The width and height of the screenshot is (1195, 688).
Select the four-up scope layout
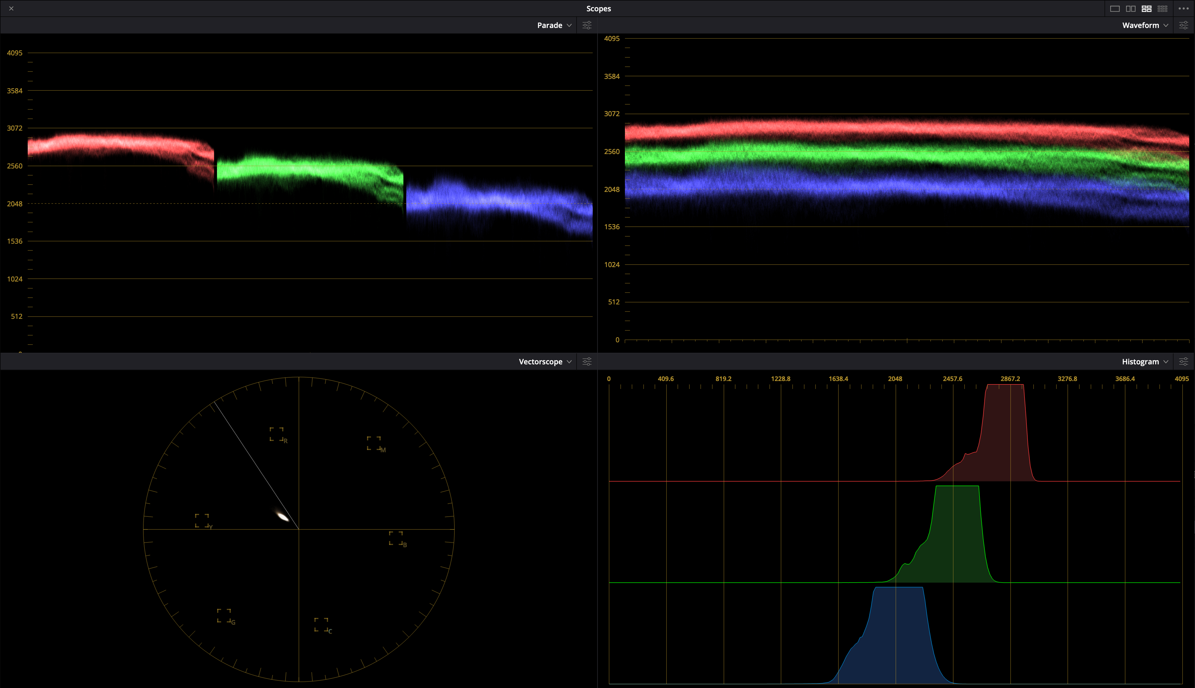click(x=1146, y=8)
